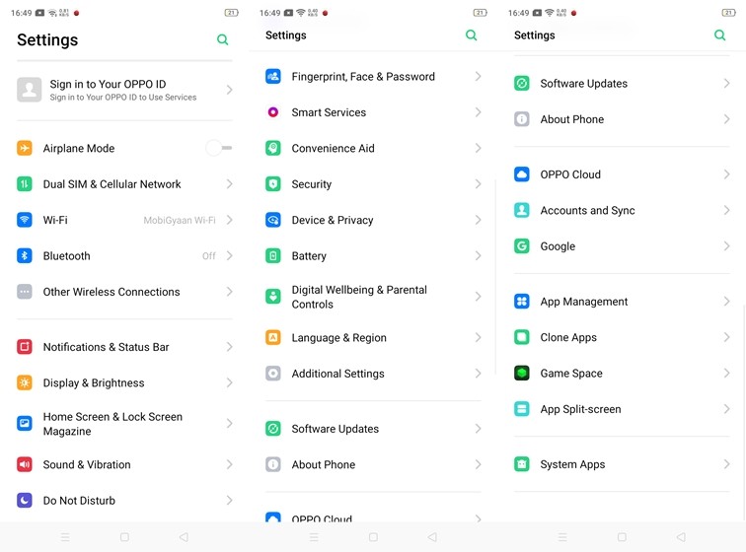Tap the recents menu button in the middle screen's navigation bar
The height and width of the screenshot is (552, 746).
[314, 537]
